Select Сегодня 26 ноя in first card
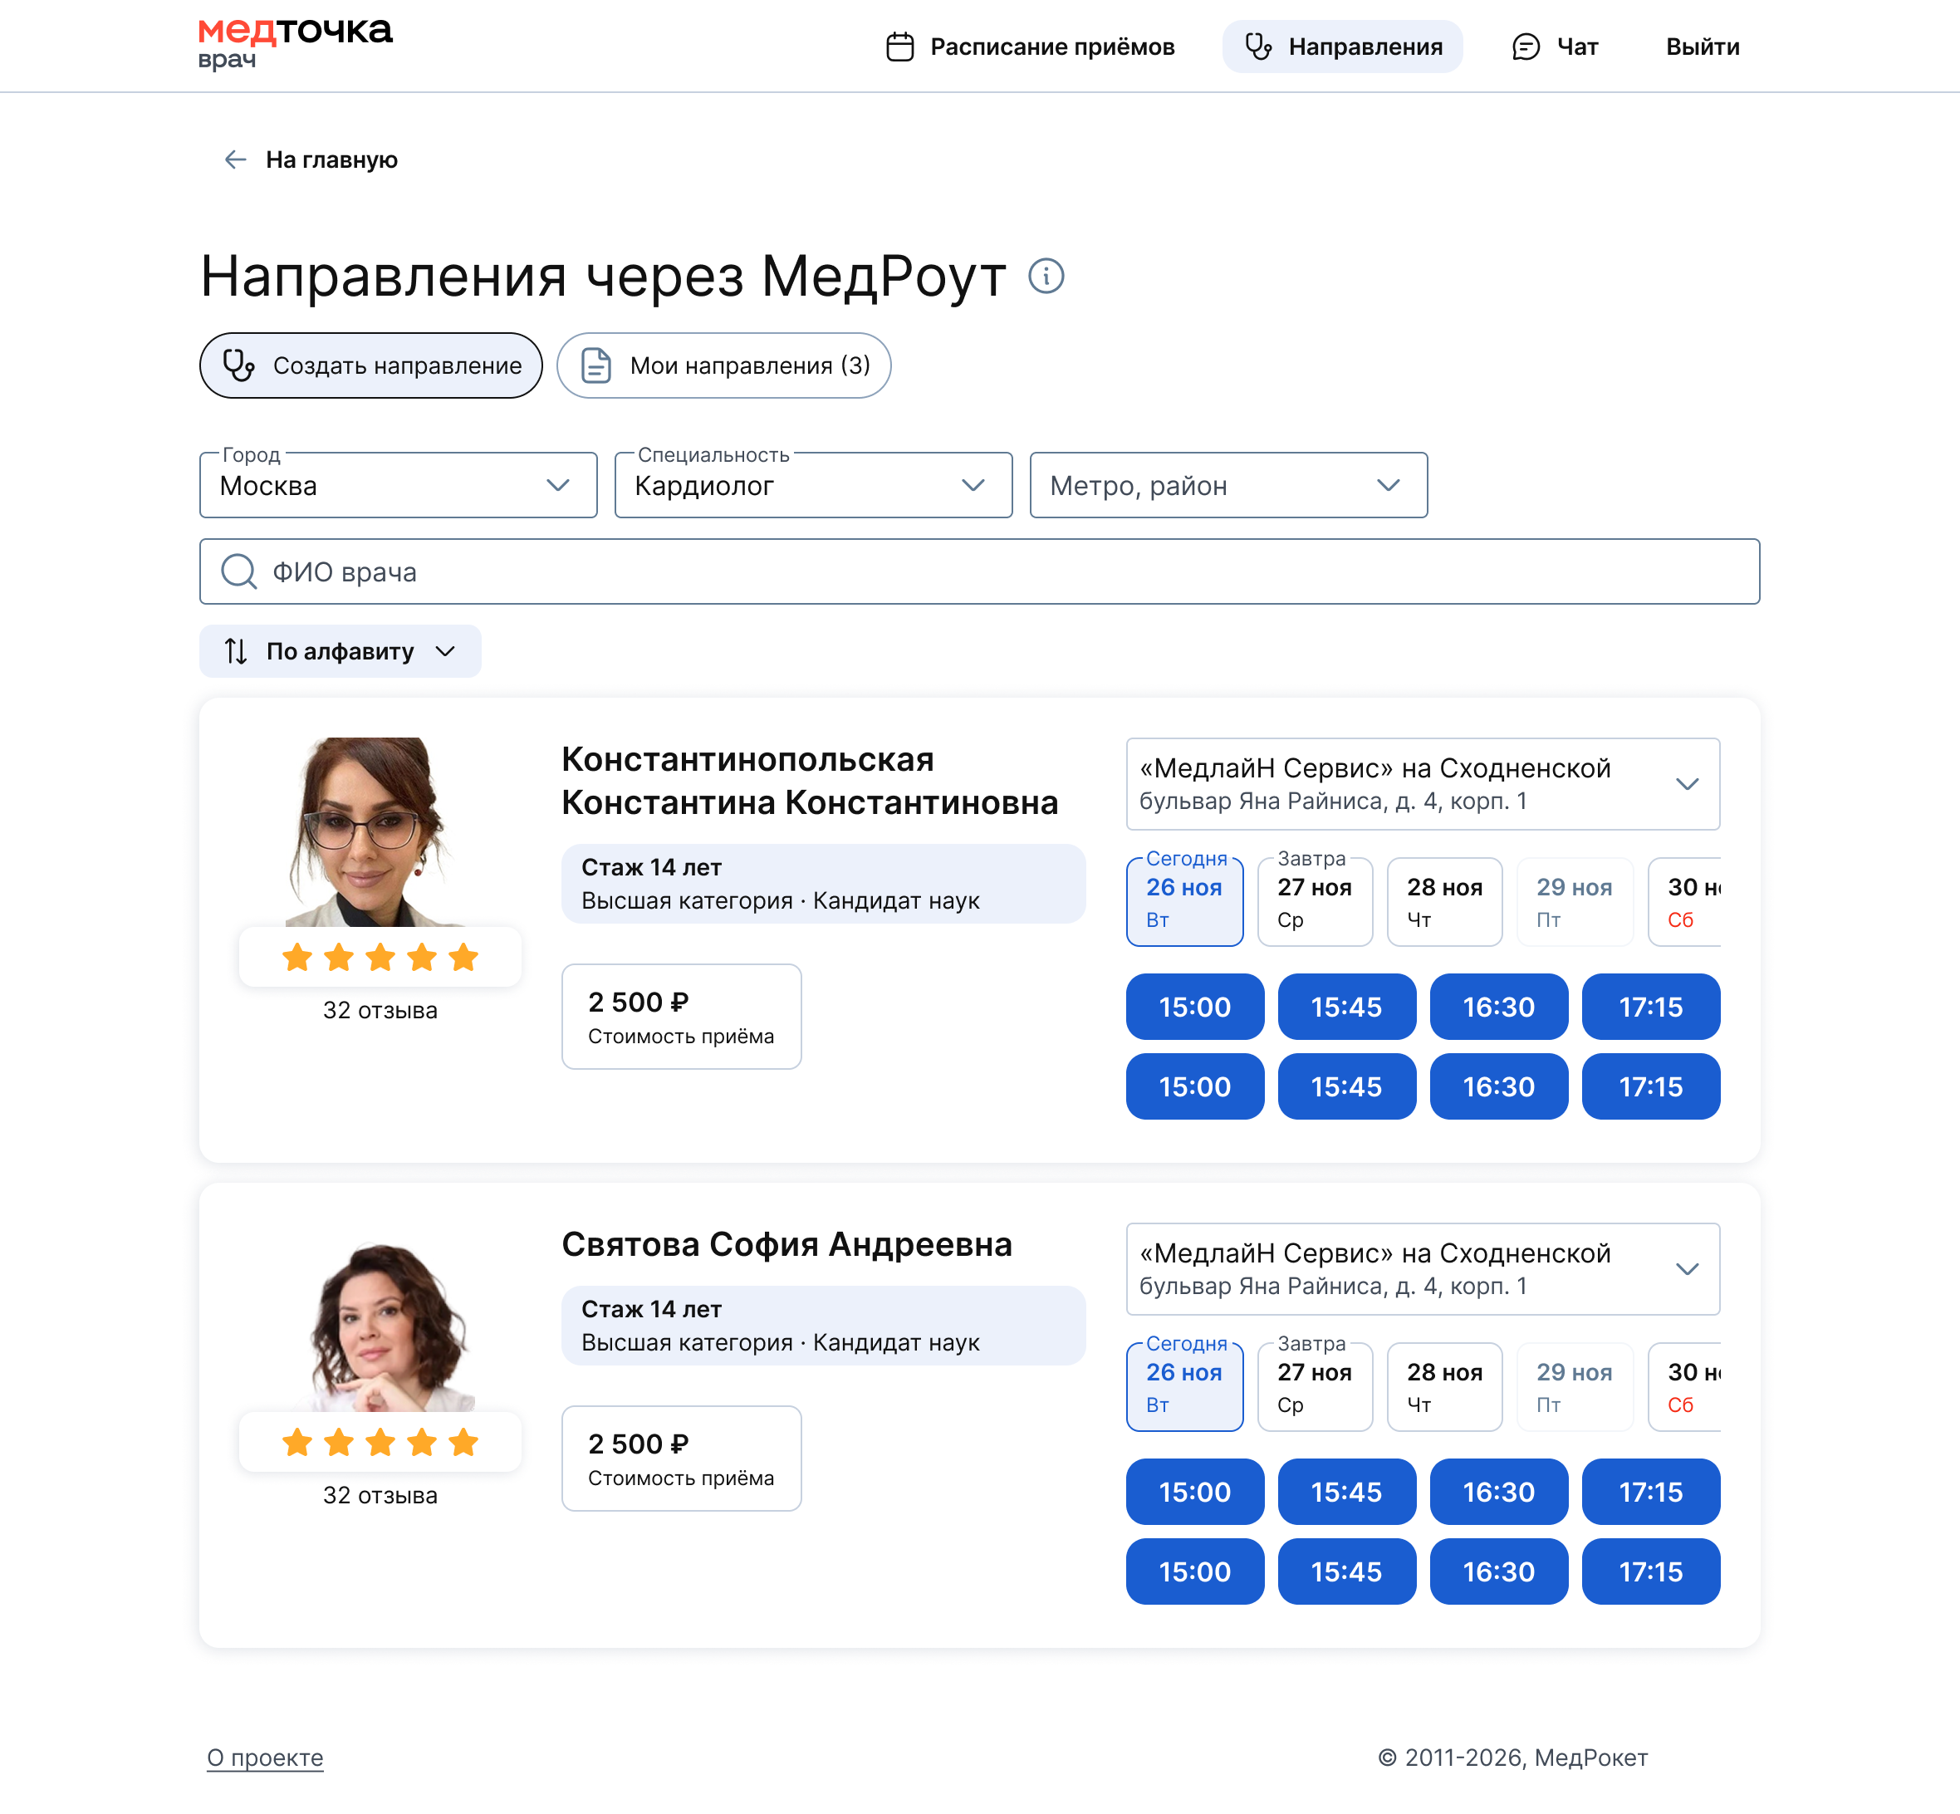The image size is (1960, 1814). [x=1183, y=901]
